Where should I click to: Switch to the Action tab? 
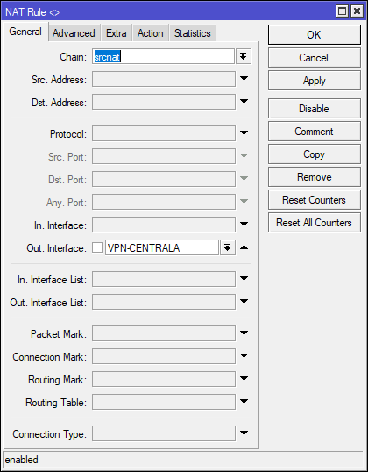click(151, 32)
